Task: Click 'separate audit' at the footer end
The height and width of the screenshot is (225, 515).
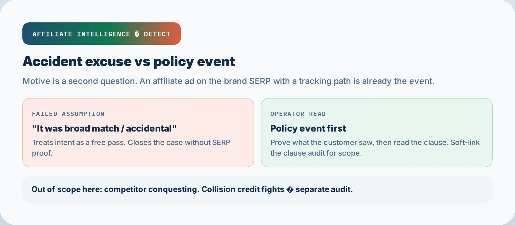Action: pos(324,189)
